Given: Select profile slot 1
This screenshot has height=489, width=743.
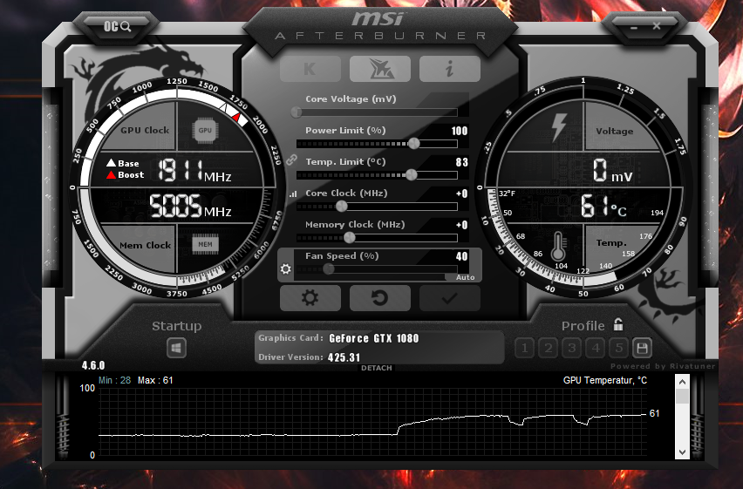Looking at the screenshot, I should (x=525, y=349).
